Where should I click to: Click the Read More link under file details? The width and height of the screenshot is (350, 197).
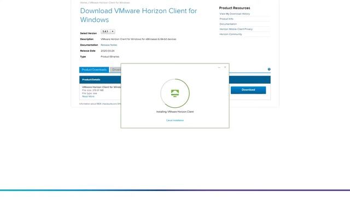pos(88,96)
